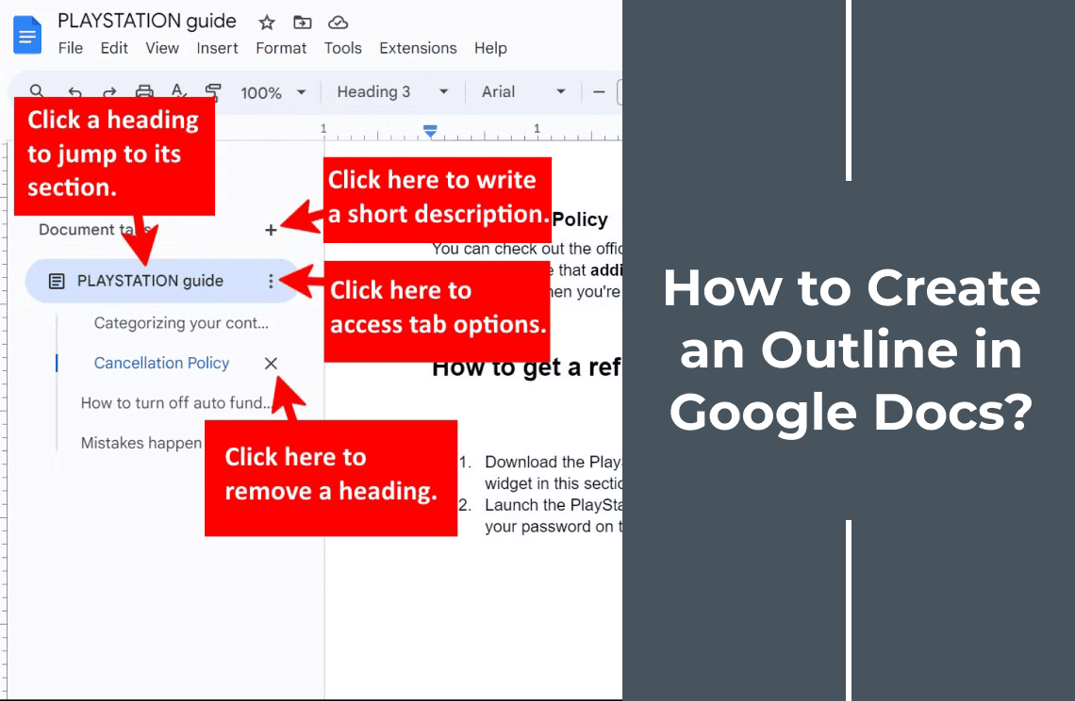Image resolution: width=1075 pixels, height=701 pixels.
Task: Open the PLAYSTATION guide tab options menu
Action: coord(272,280)
